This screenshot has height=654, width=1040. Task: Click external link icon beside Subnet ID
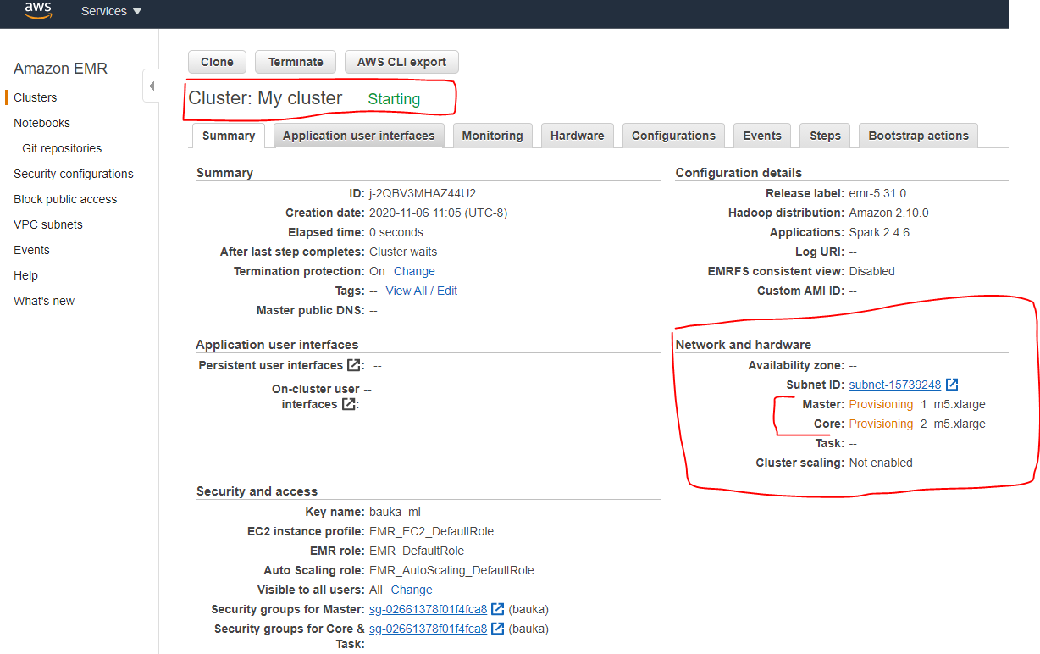click(952, 385)
